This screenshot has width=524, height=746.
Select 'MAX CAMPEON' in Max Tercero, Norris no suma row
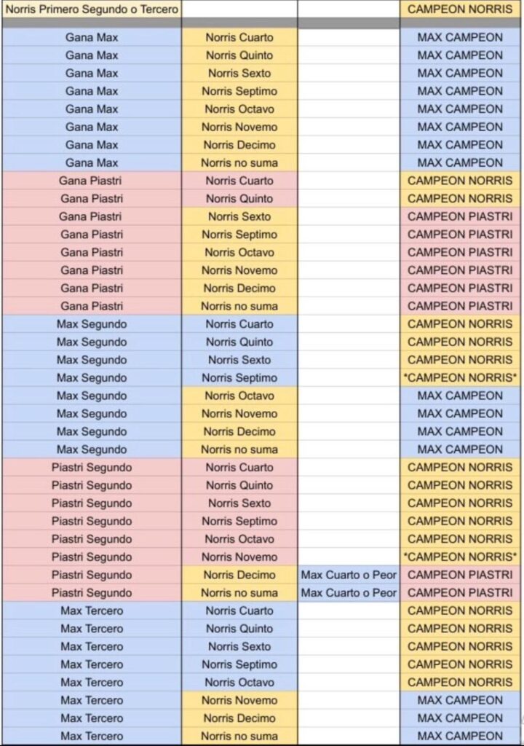460,736
